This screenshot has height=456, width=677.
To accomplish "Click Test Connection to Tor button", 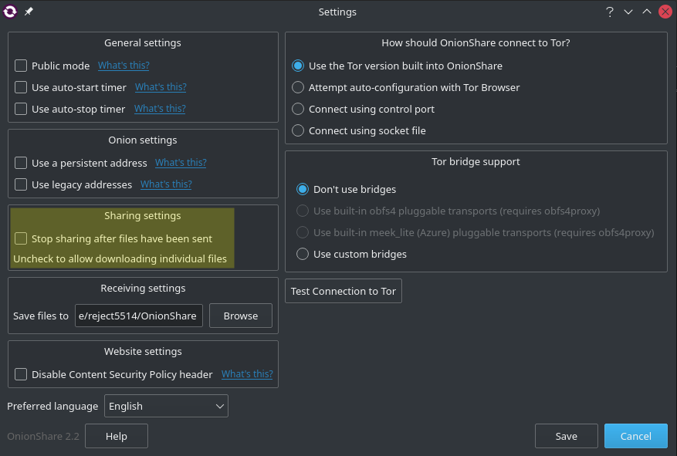I will tap(344, 291).
